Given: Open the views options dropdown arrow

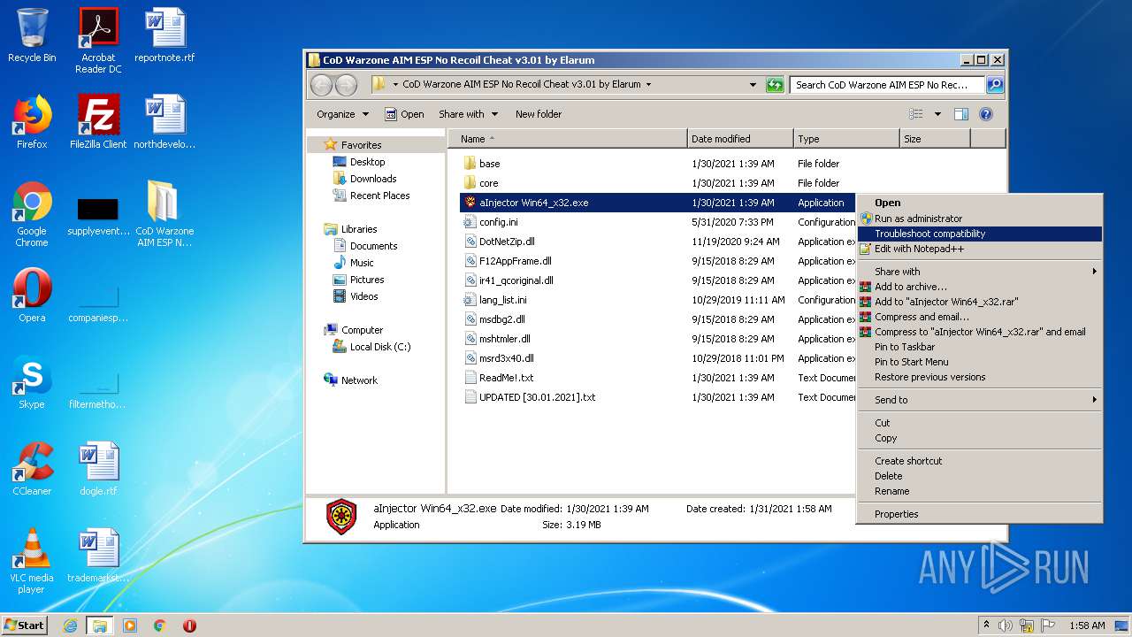Looking at the screenshot, I should pyautogui.click(x=937, y=114).
